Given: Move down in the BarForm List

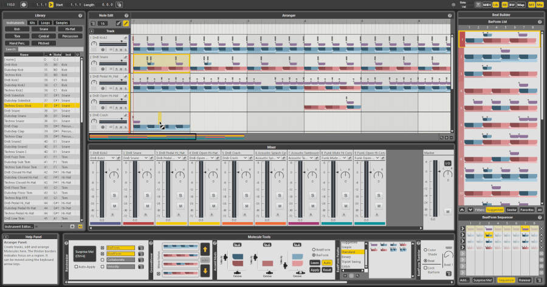Looking at the screenshot, I should click(x=470, y=210).
